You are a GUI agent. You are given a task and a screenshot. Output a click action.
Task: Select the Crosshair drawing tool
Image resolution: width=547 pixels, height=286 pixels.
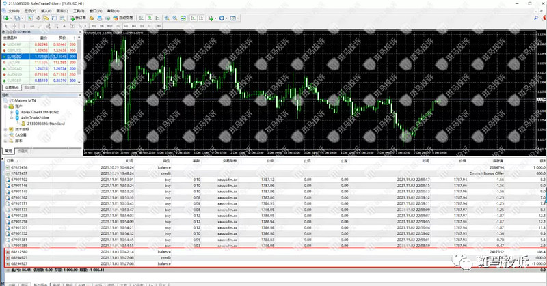[x=14, y=26]
